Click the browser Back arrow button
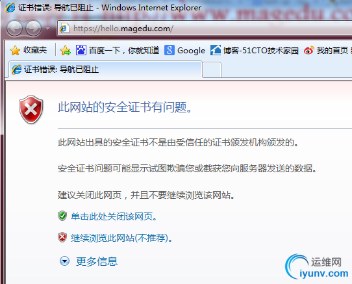The image size is (352, 284). click(x=14, y=29)
